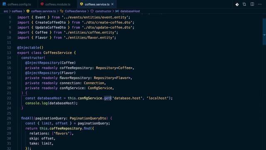Viewport: 266px width, 150px height.
Task: Click the minimap scrollbar on the right edge
Action: point(264,32)
